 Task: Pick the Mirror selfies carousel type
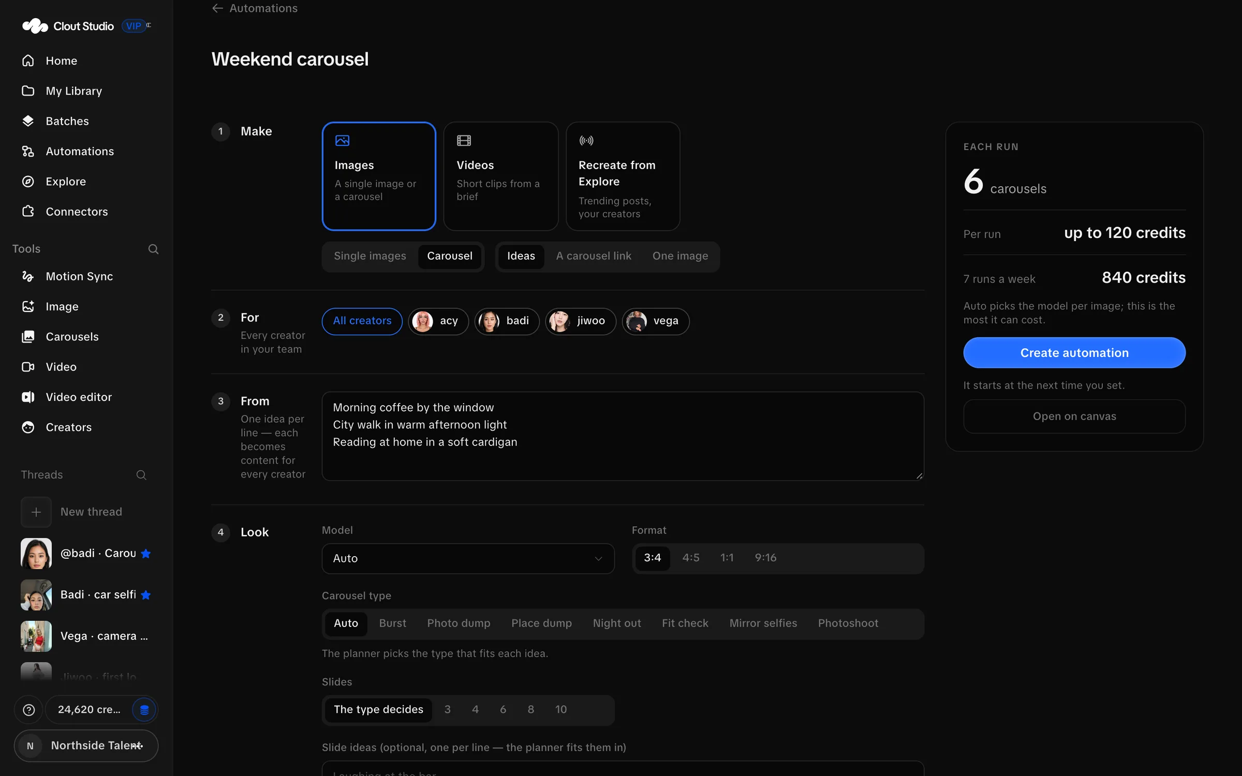[x=763, y=623]
